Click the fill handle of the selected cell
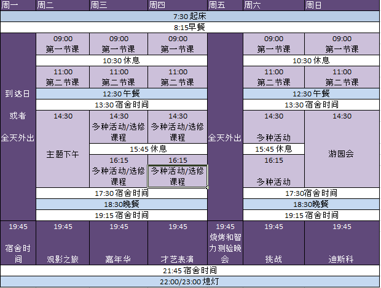The width and height of the screenshot is (381, 288). coord(207,187)
